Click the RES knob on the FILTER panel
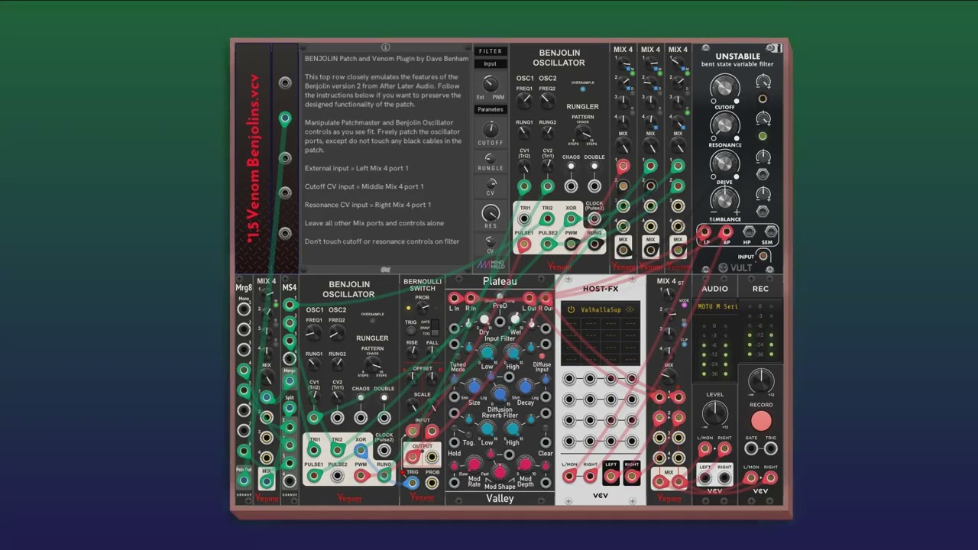The image size is (978, 550). point(491,213)
